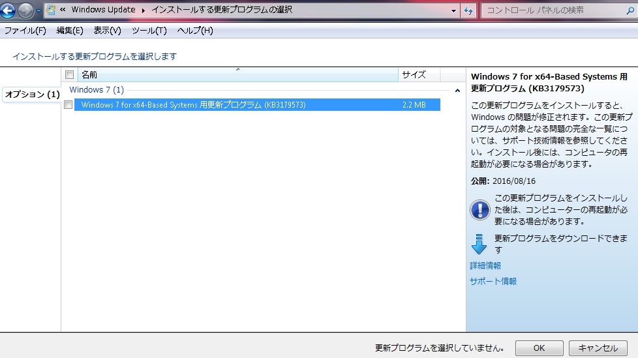Click the Windows 7 (1) group label

pos(97,89)
